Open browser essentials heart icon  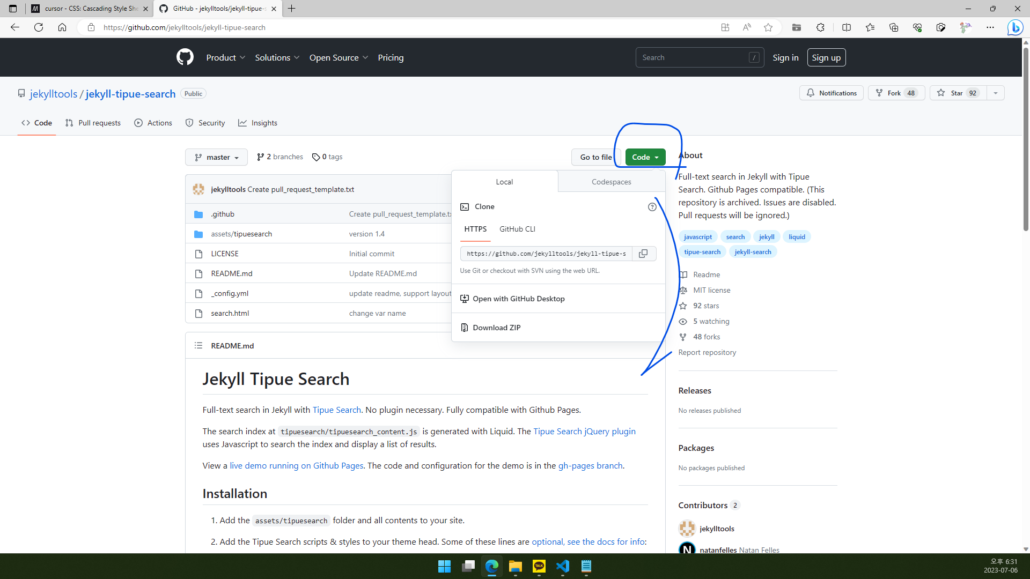[917, 27]
